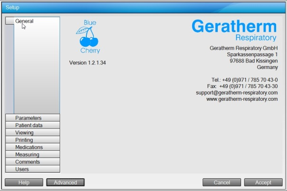The width and height of the screenshot is (287, 191).
Task: Open the Users section
Action: 33,169
